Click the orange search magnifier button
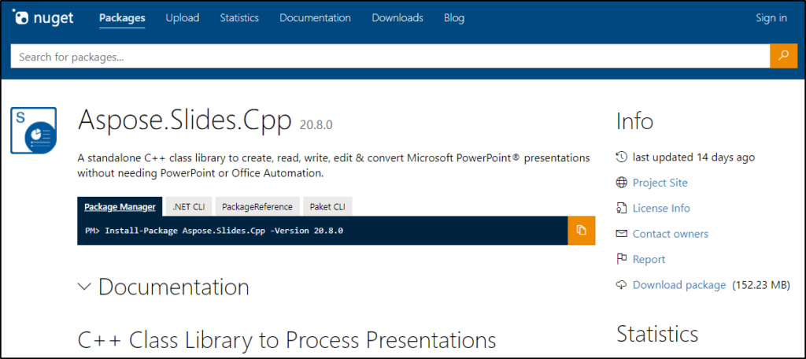 pos(783,56)
